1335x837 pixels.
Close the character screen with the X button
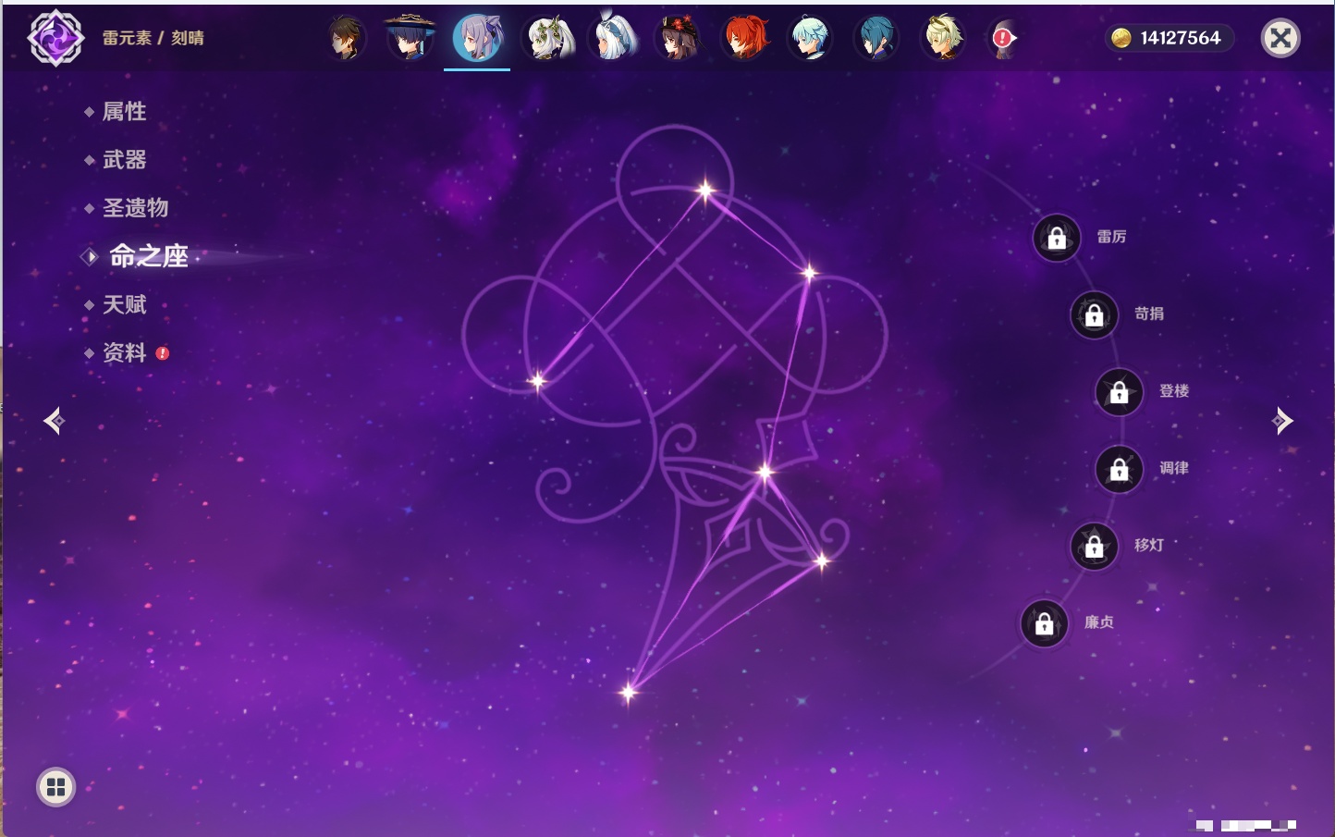click(x=1280, y=38)
